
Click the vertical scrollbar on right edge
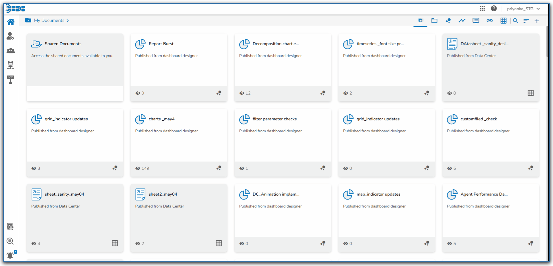[547, 41]
